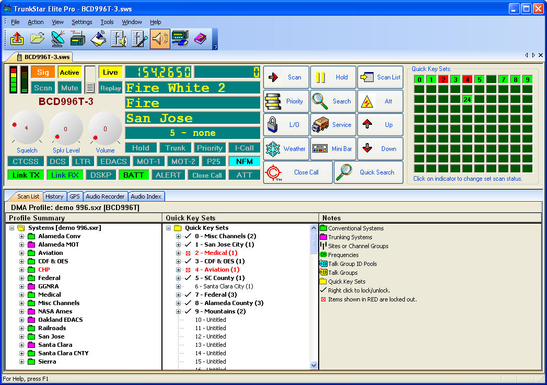
Task: Click the Priority button with stacked disks
Action: coord(286,101)
